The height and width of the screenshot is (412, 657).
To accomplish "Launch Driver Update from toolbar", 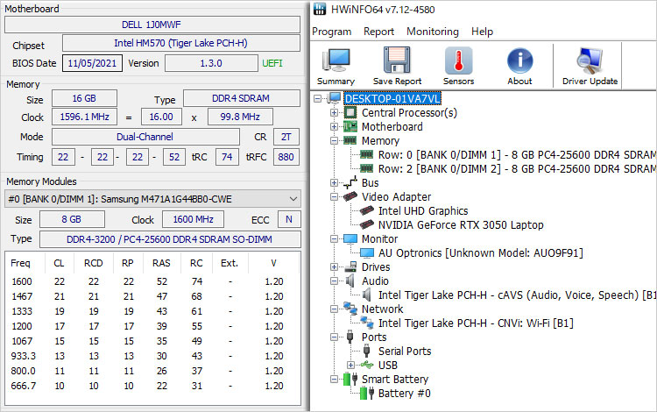I will pos(590,66).
